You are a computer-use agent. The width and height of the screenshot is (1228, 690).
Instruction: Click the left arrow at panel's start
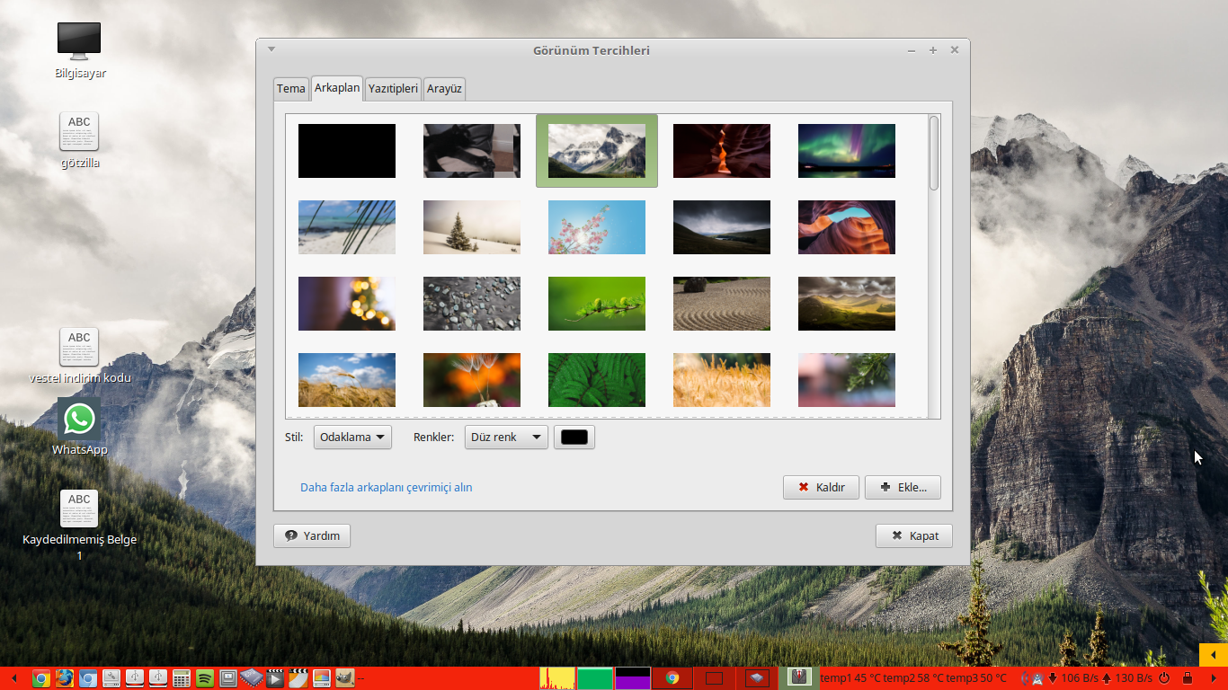[x=13, y=678]
